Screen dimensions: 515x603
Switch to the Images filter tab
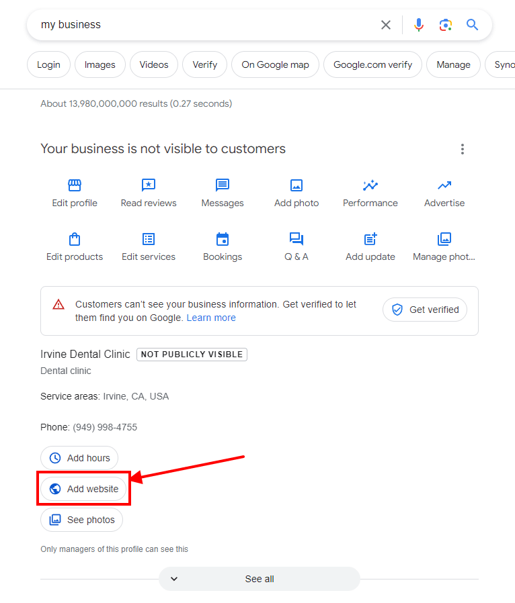click(x=100, y=64)
